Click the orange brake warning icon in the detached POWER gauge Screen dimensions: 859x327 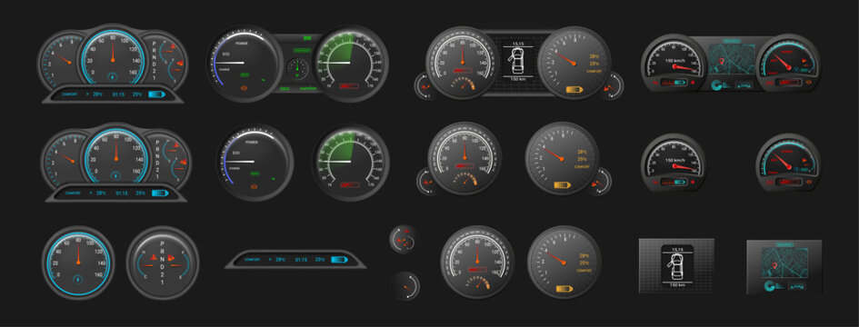coord(254,187)
